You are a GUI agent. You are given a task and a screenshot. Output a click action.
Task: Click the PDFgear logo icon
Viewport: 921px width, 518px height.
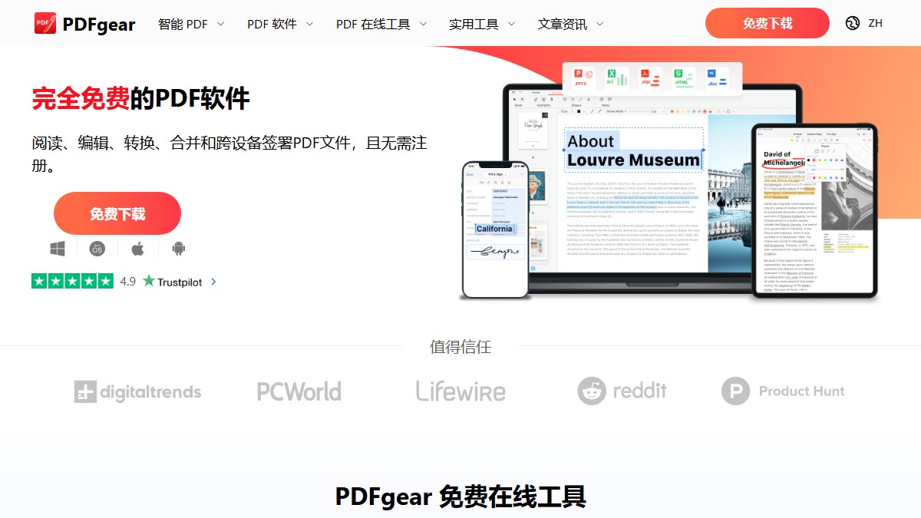click(45, 23)
